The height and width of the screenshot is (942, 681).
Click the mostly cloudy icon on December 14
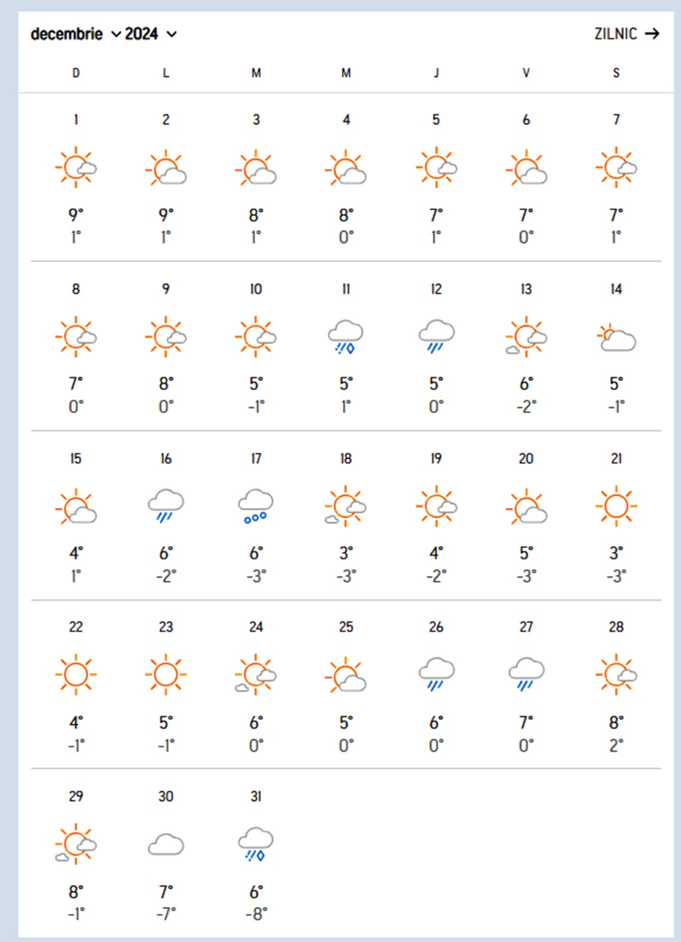616,337
